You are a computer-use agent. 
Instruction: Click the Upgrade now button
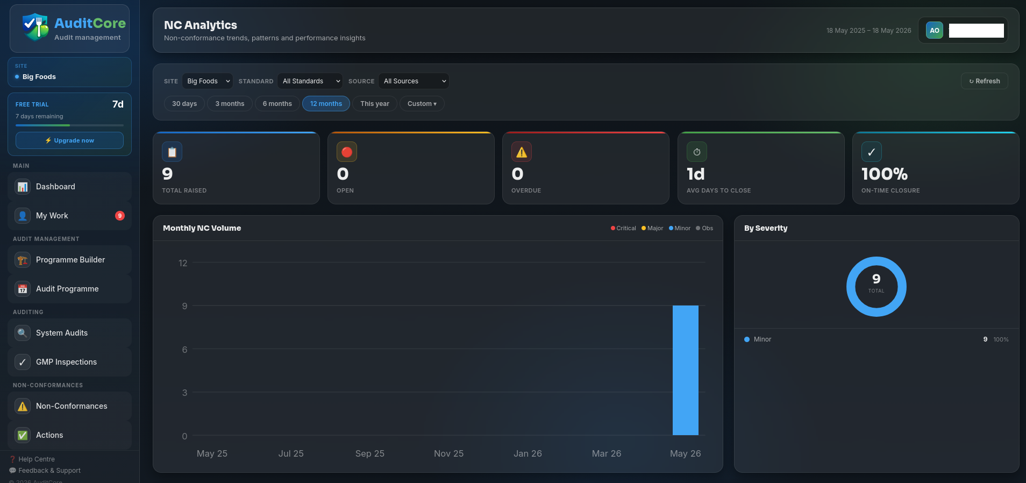click(69, 140)
